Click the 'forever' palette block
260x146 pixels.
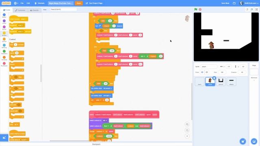click(17, 67)
